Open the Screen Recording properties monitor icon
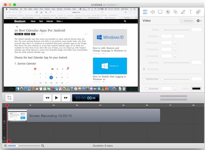 point(160,12)
